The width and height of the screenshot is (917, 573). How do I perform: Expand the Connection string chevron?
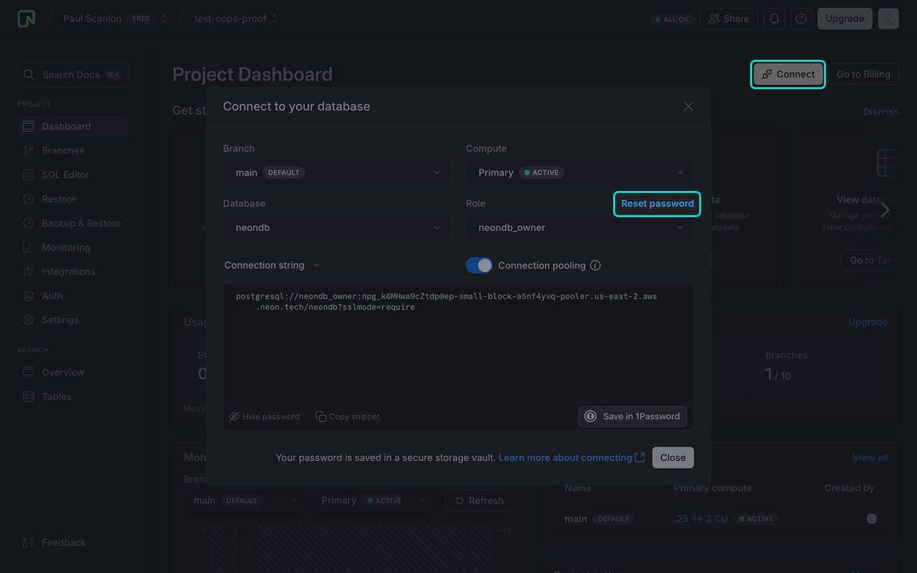316,265
